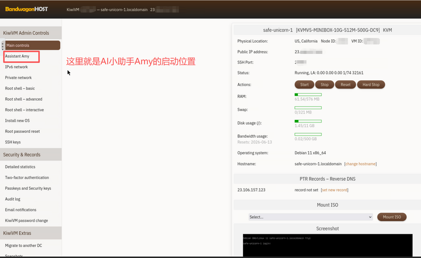
Task: Click the Bandwidth usage bar
Action: click(x=308, y=135)
